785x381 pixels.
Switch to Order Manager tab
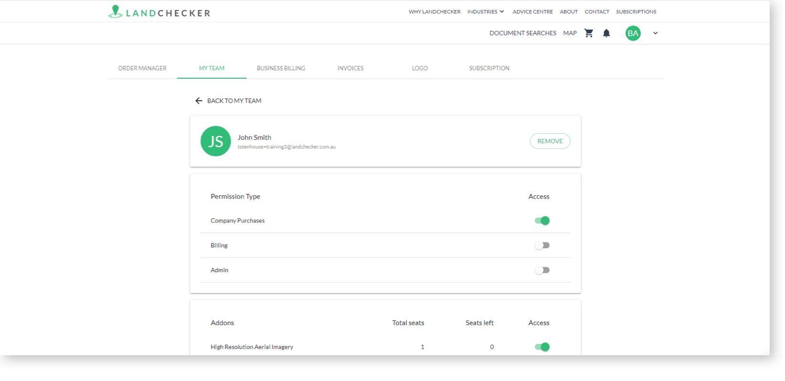click(142, 68)
